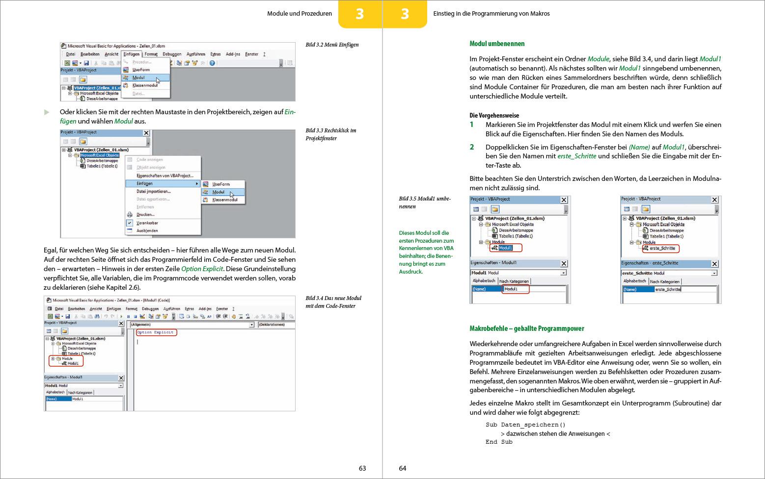Screen dimensions: 765x479
Task: Click breakpoint hand icon in Bild 3.4 toolbar
Action: (234, 316)
